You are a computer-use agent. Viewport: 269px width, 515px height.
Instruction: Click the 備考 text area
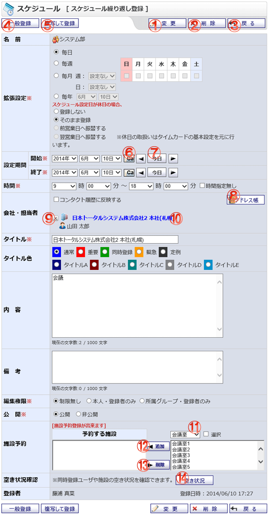point(138,367)
